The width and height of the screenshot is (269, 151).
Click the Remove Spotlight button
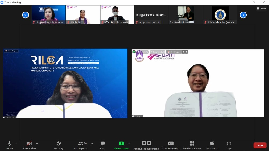click(158, 52)
